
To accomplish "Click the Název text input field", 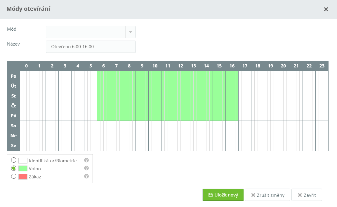I will tap(91, 47).
